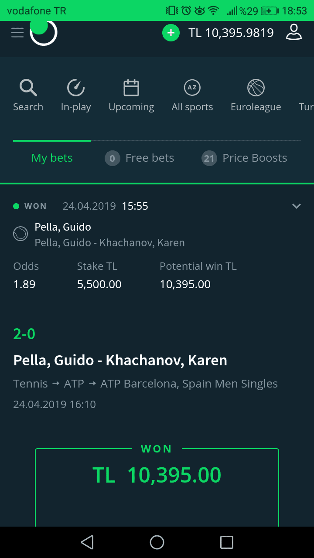The width and height of the screenshot is (314, 558).
Task: Open Pella, Guido - Khachanov, Karen match title
Action: 120,361
